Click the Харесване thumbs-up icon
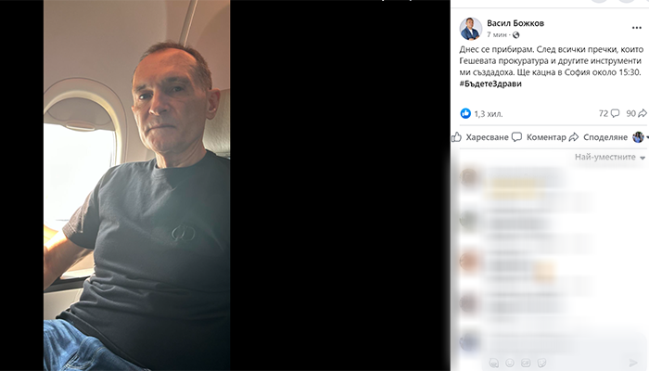Viewport: 649px width, 371px height. [456, 137]
